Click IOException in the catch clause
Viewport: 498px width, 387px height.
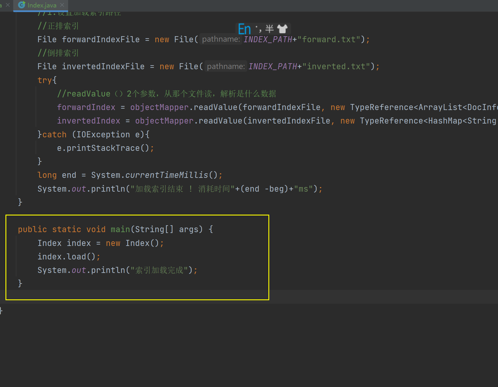[x=103, y=134]
